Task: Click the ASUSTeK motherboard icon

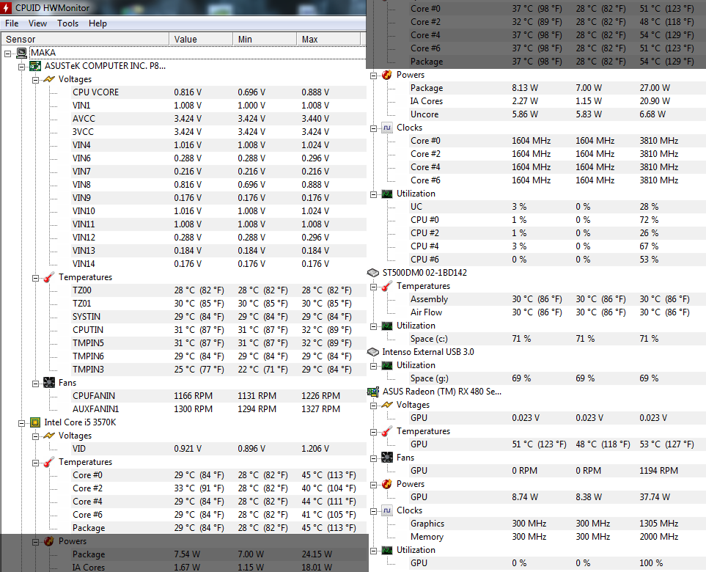Action: point(35,66)
